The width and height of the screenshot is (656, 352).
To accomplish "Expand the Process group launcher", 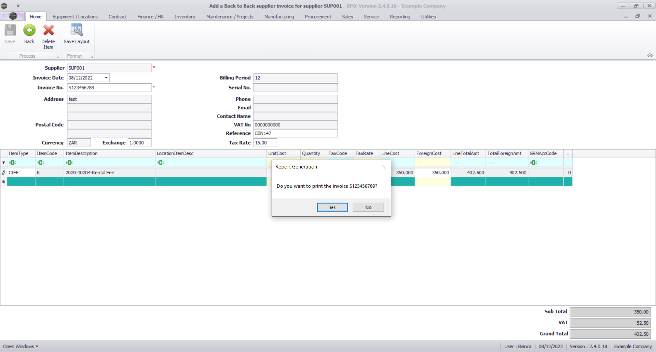I will click(x=57, y=57).
